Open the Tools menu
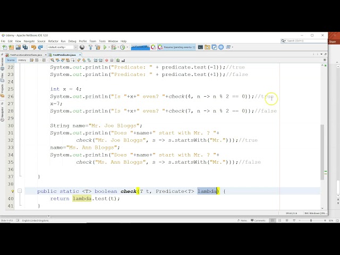The width and height of the screenshot is (340, 255). [x=102, y=41]
